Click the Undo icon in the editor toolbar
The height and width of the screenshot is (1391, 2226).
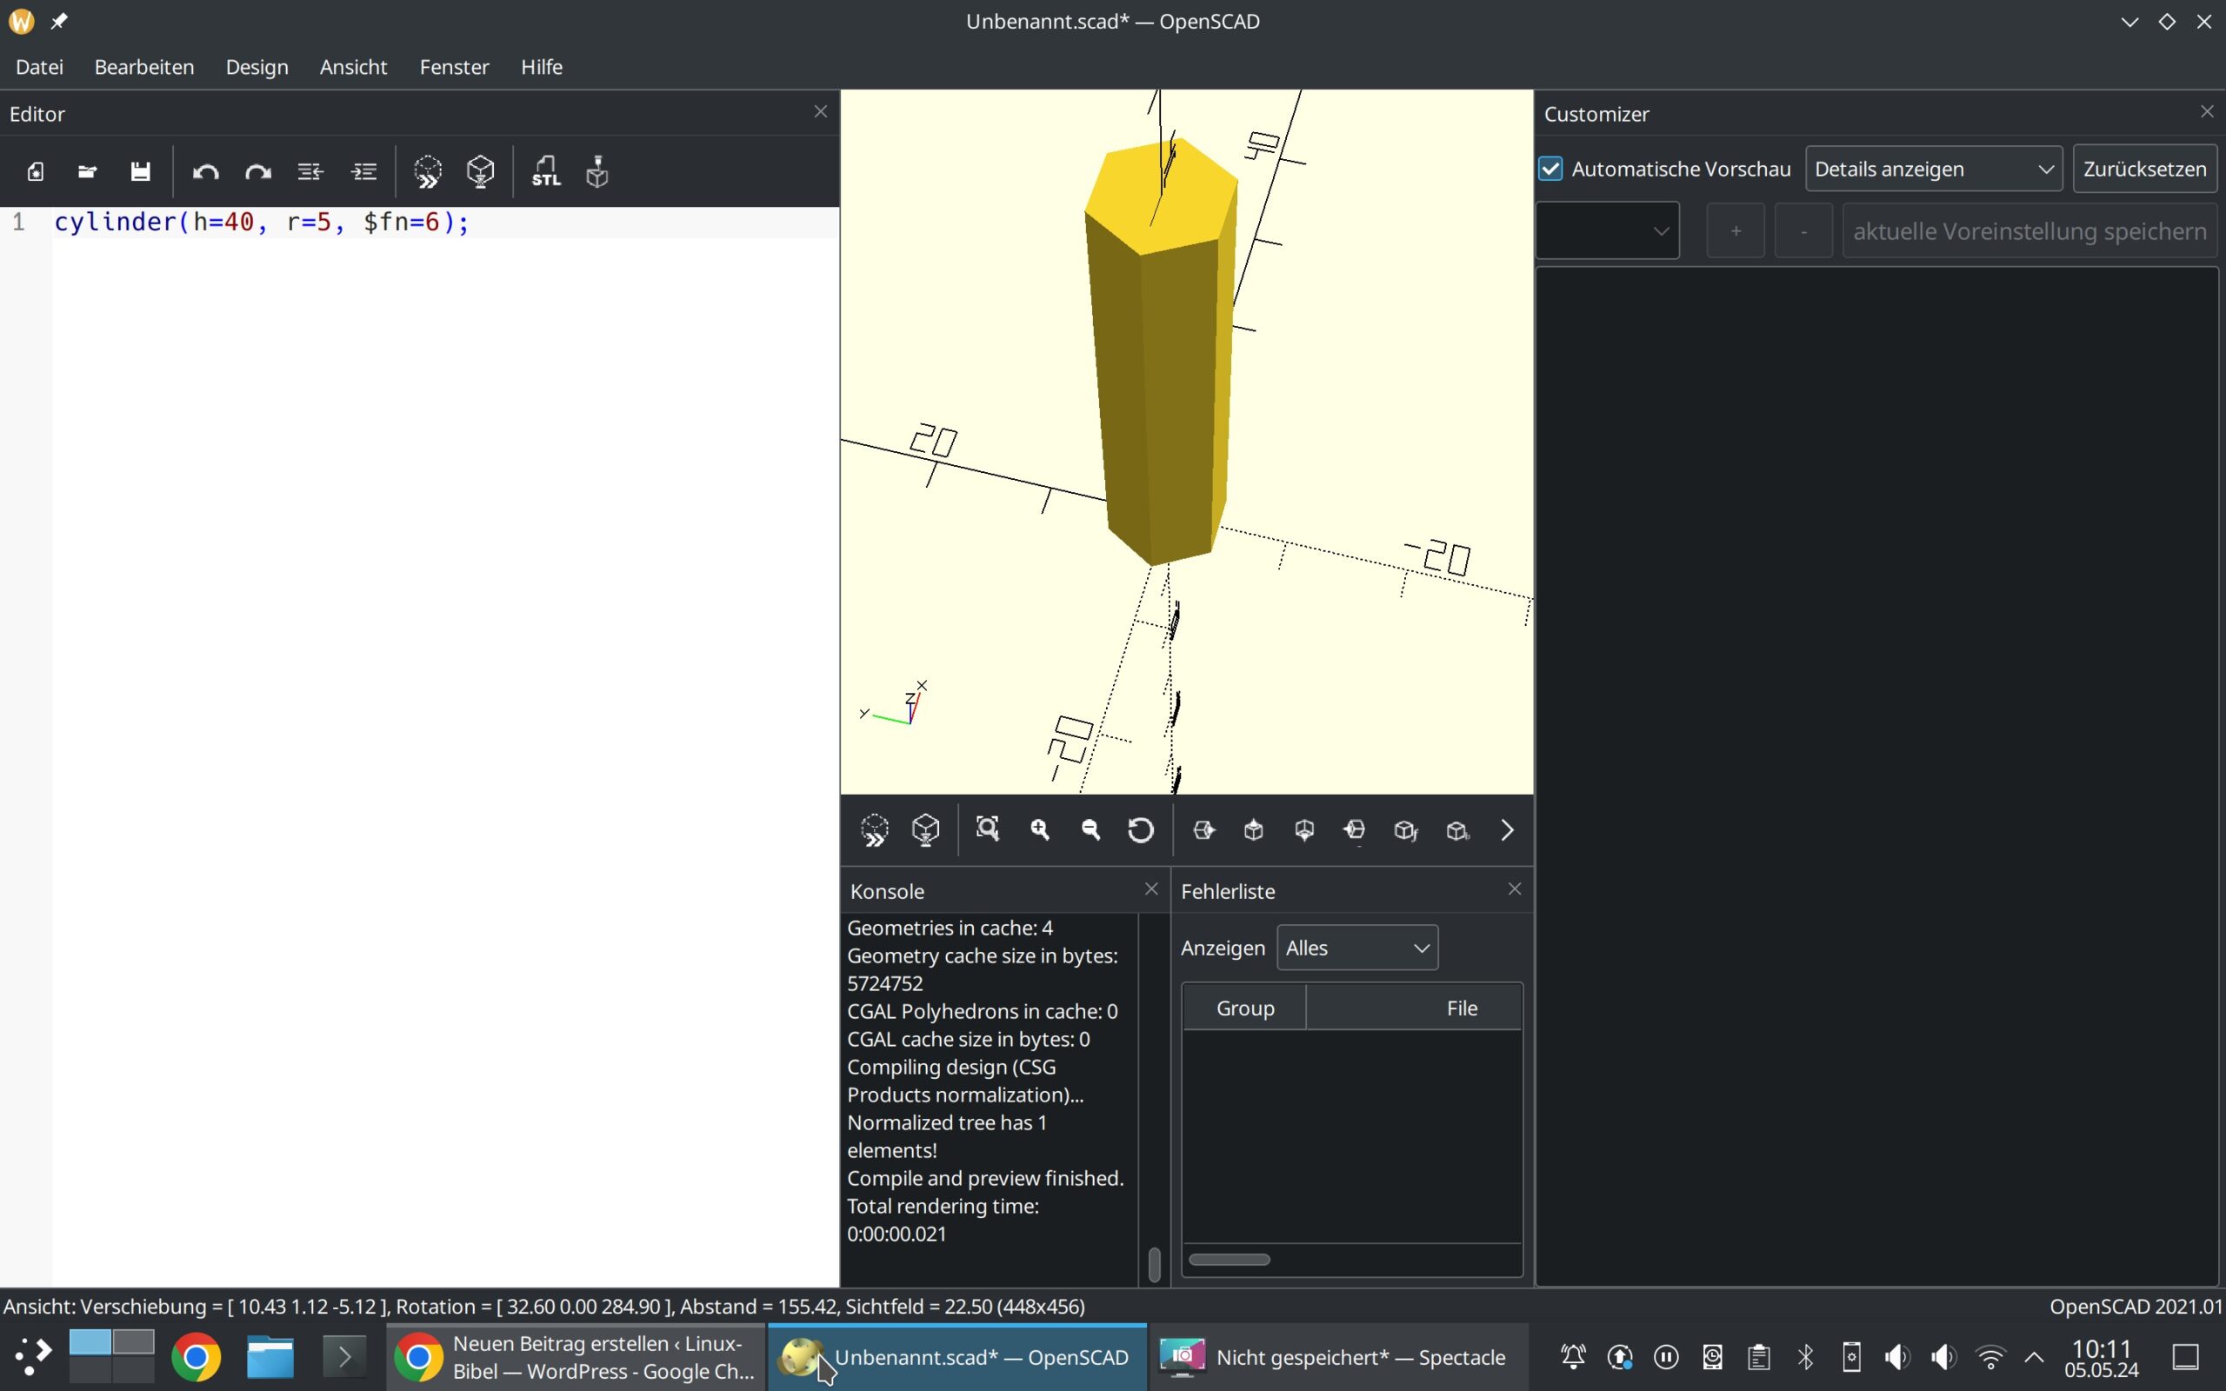205,171
